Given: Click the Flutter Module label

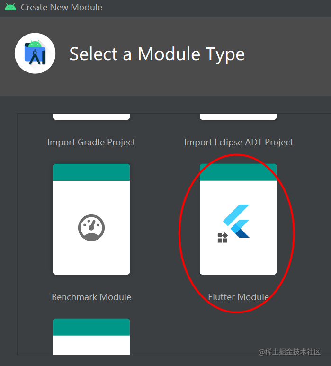Looking at the screenshot, I should tap(238, 297).
